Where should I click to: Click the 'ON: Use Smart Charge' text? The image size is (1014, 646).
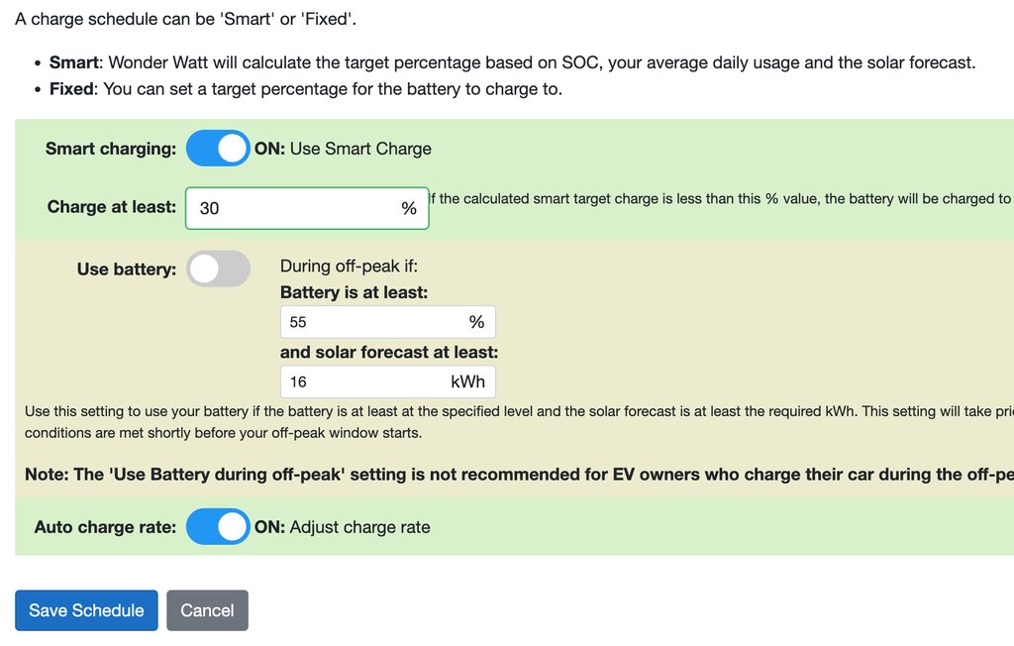(x=343, y=149)
